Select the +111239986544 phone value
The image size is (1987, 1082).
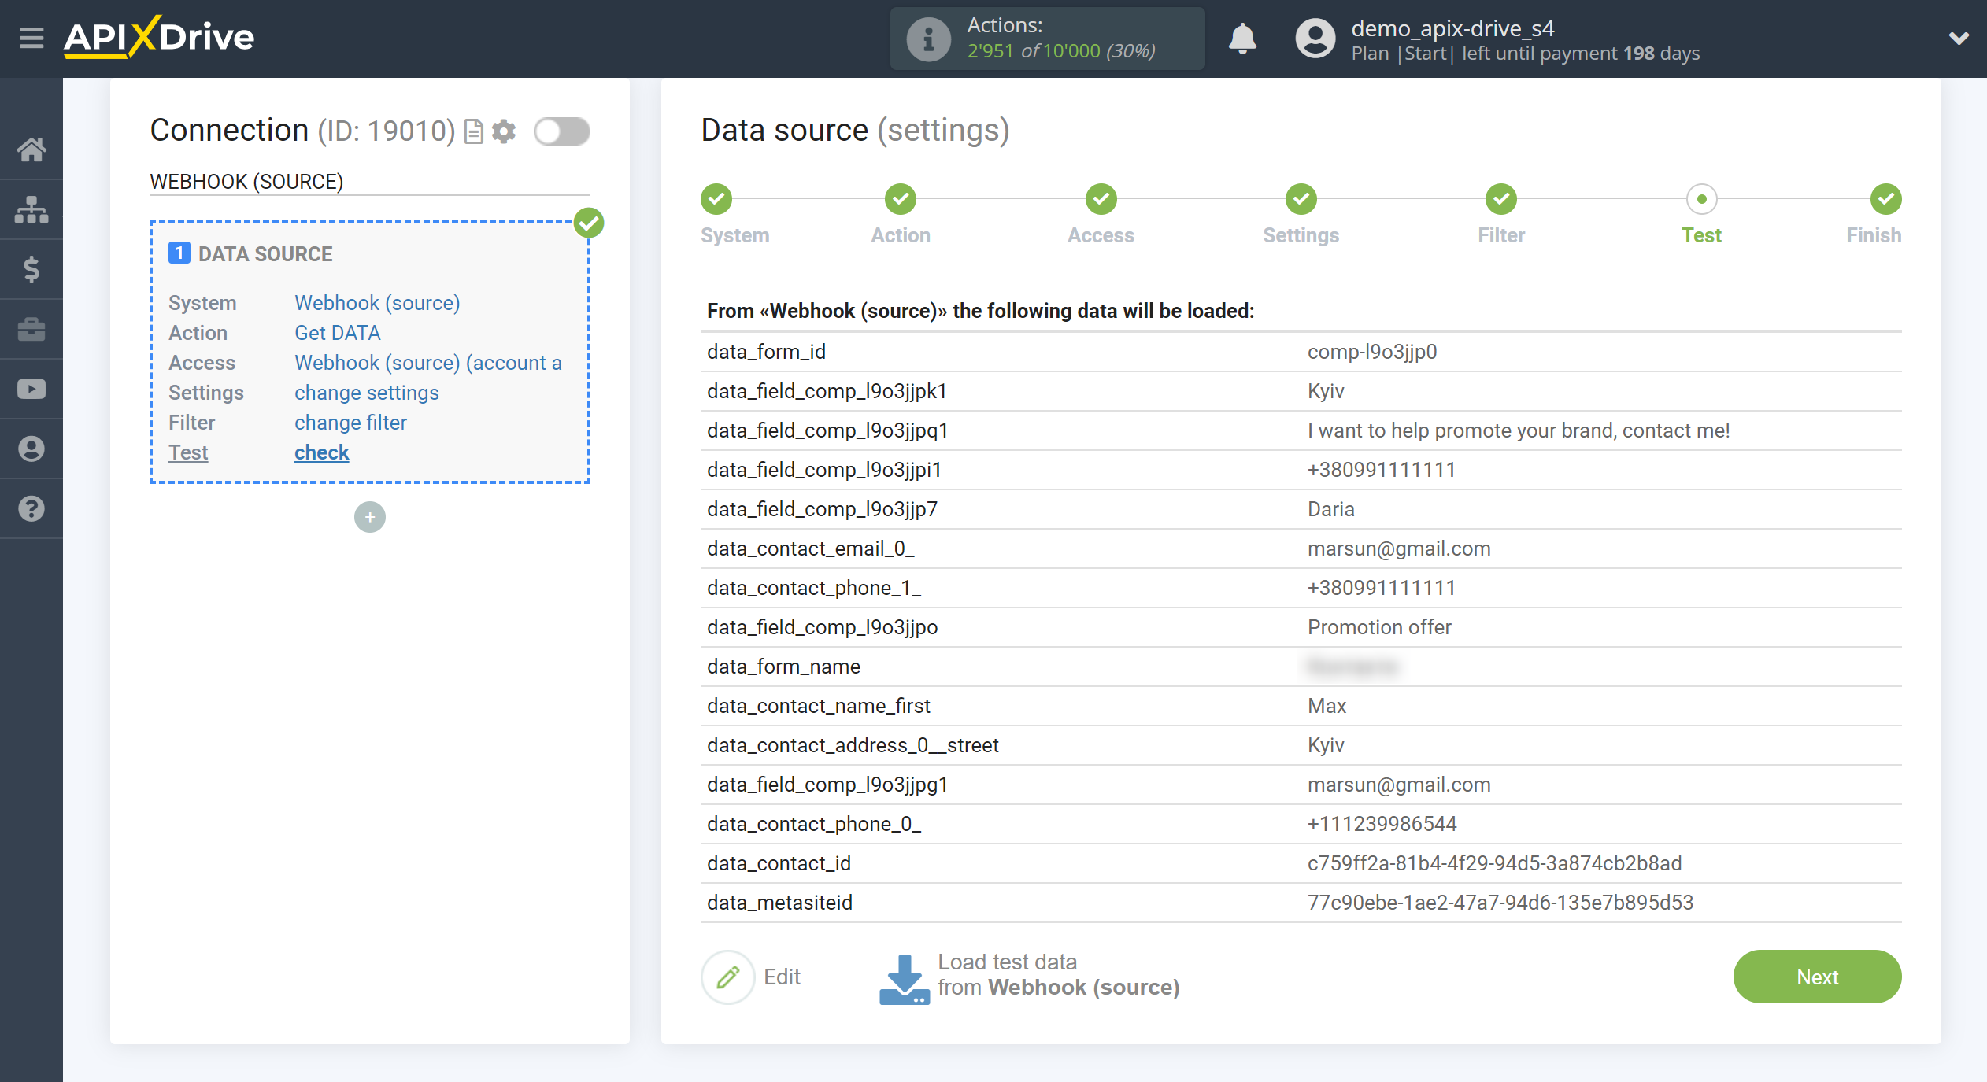tap(1382, 824)
